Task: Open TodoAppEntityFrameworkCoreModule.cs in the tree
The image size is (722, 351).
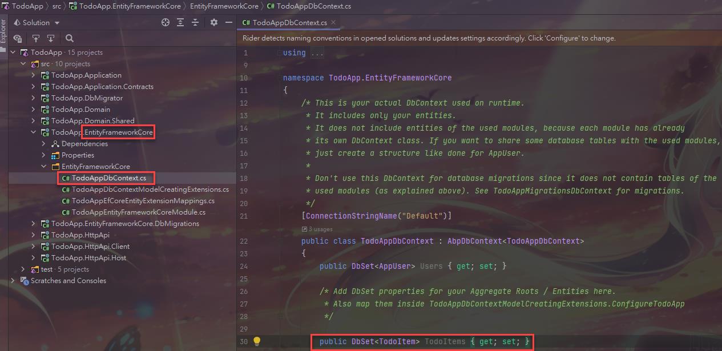Action: (138, 212)
